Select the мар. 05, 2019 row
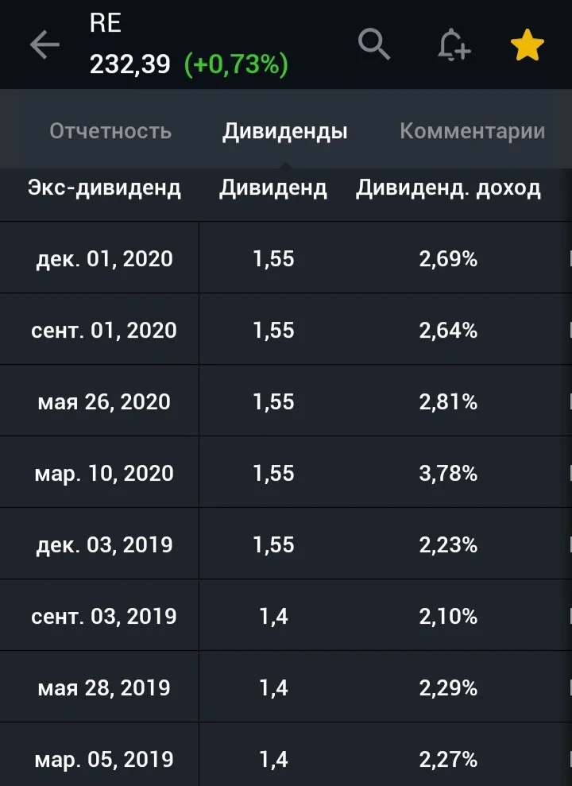 [x=286, y=755]
